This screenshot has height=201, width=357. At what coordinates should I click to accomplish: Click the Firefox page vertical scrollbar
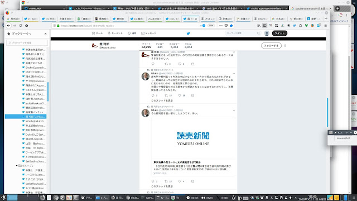tap(327, 112)
